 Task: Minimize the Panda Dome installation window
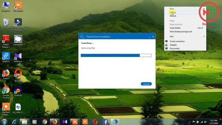tap(150, 37)
